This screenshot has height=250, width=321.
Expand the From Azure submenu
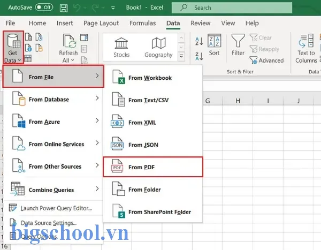coord(53,122)
